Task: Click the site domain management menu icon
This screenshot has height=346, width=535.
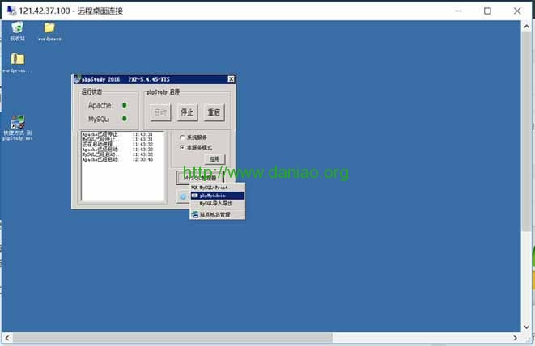Action: (x=195, y=214)
